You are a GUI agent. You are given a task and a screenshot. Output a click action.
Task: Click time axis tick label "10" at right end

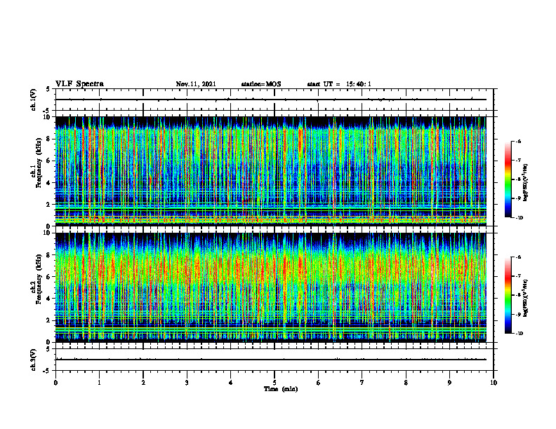(x=494, y=383)
